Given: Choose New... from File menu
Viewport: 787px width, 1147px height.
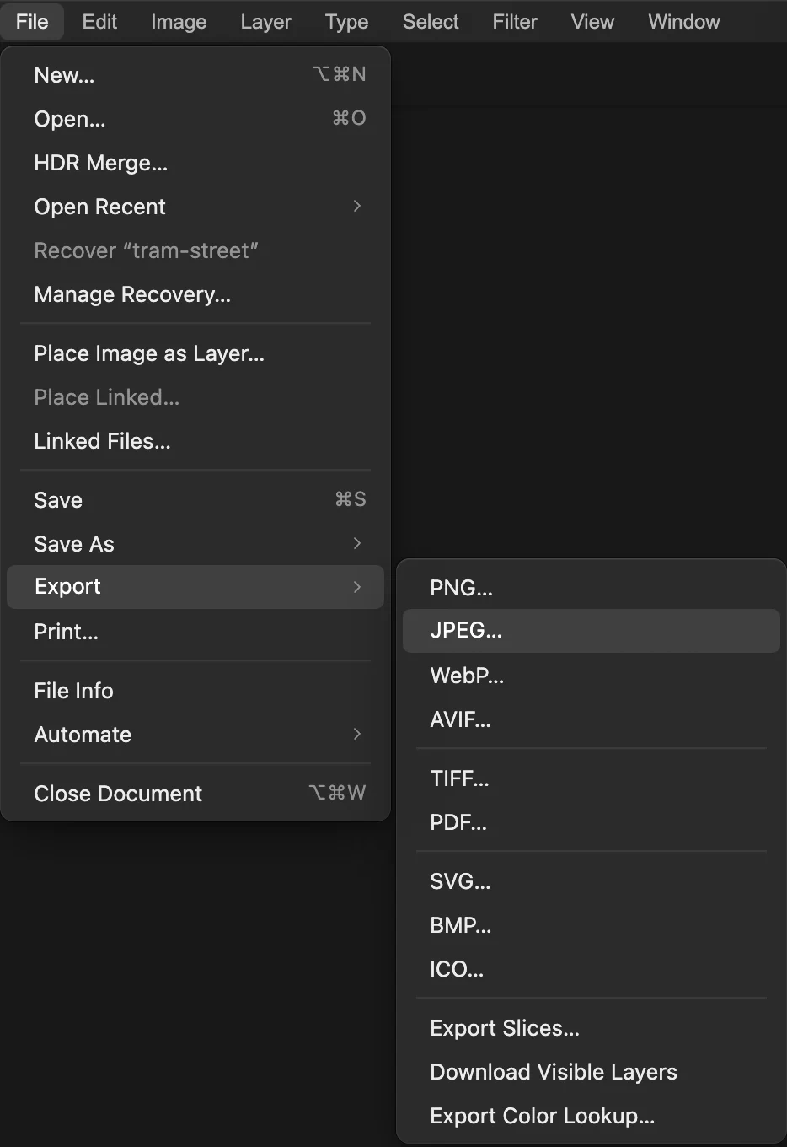Looking at the screenshot, I should (x=195, y=75).
